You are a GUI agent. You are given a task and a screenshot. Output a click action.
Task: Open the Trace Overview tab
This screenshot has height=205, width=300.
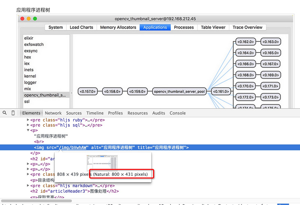pos(247,27)
